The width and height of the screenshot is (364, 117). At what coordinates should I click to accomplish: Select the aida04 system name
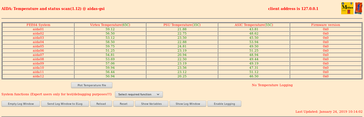point(38,42)
